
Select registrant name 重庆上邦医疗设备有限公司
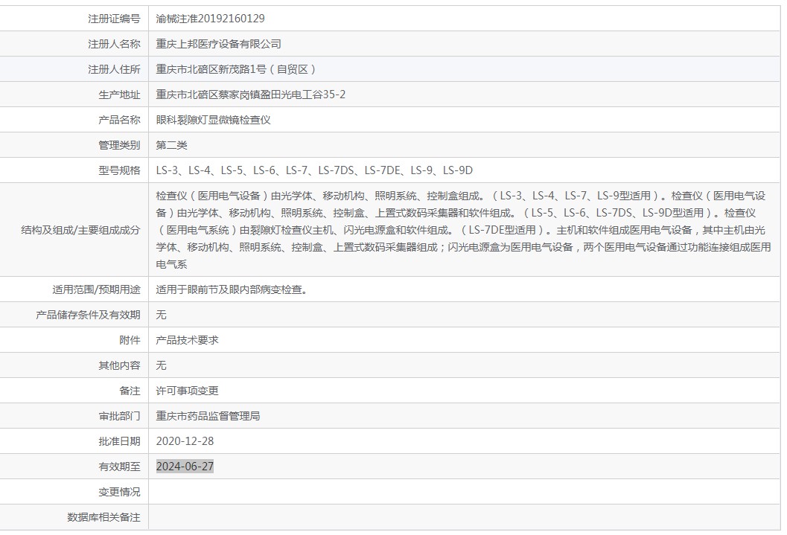pos(218,44)
